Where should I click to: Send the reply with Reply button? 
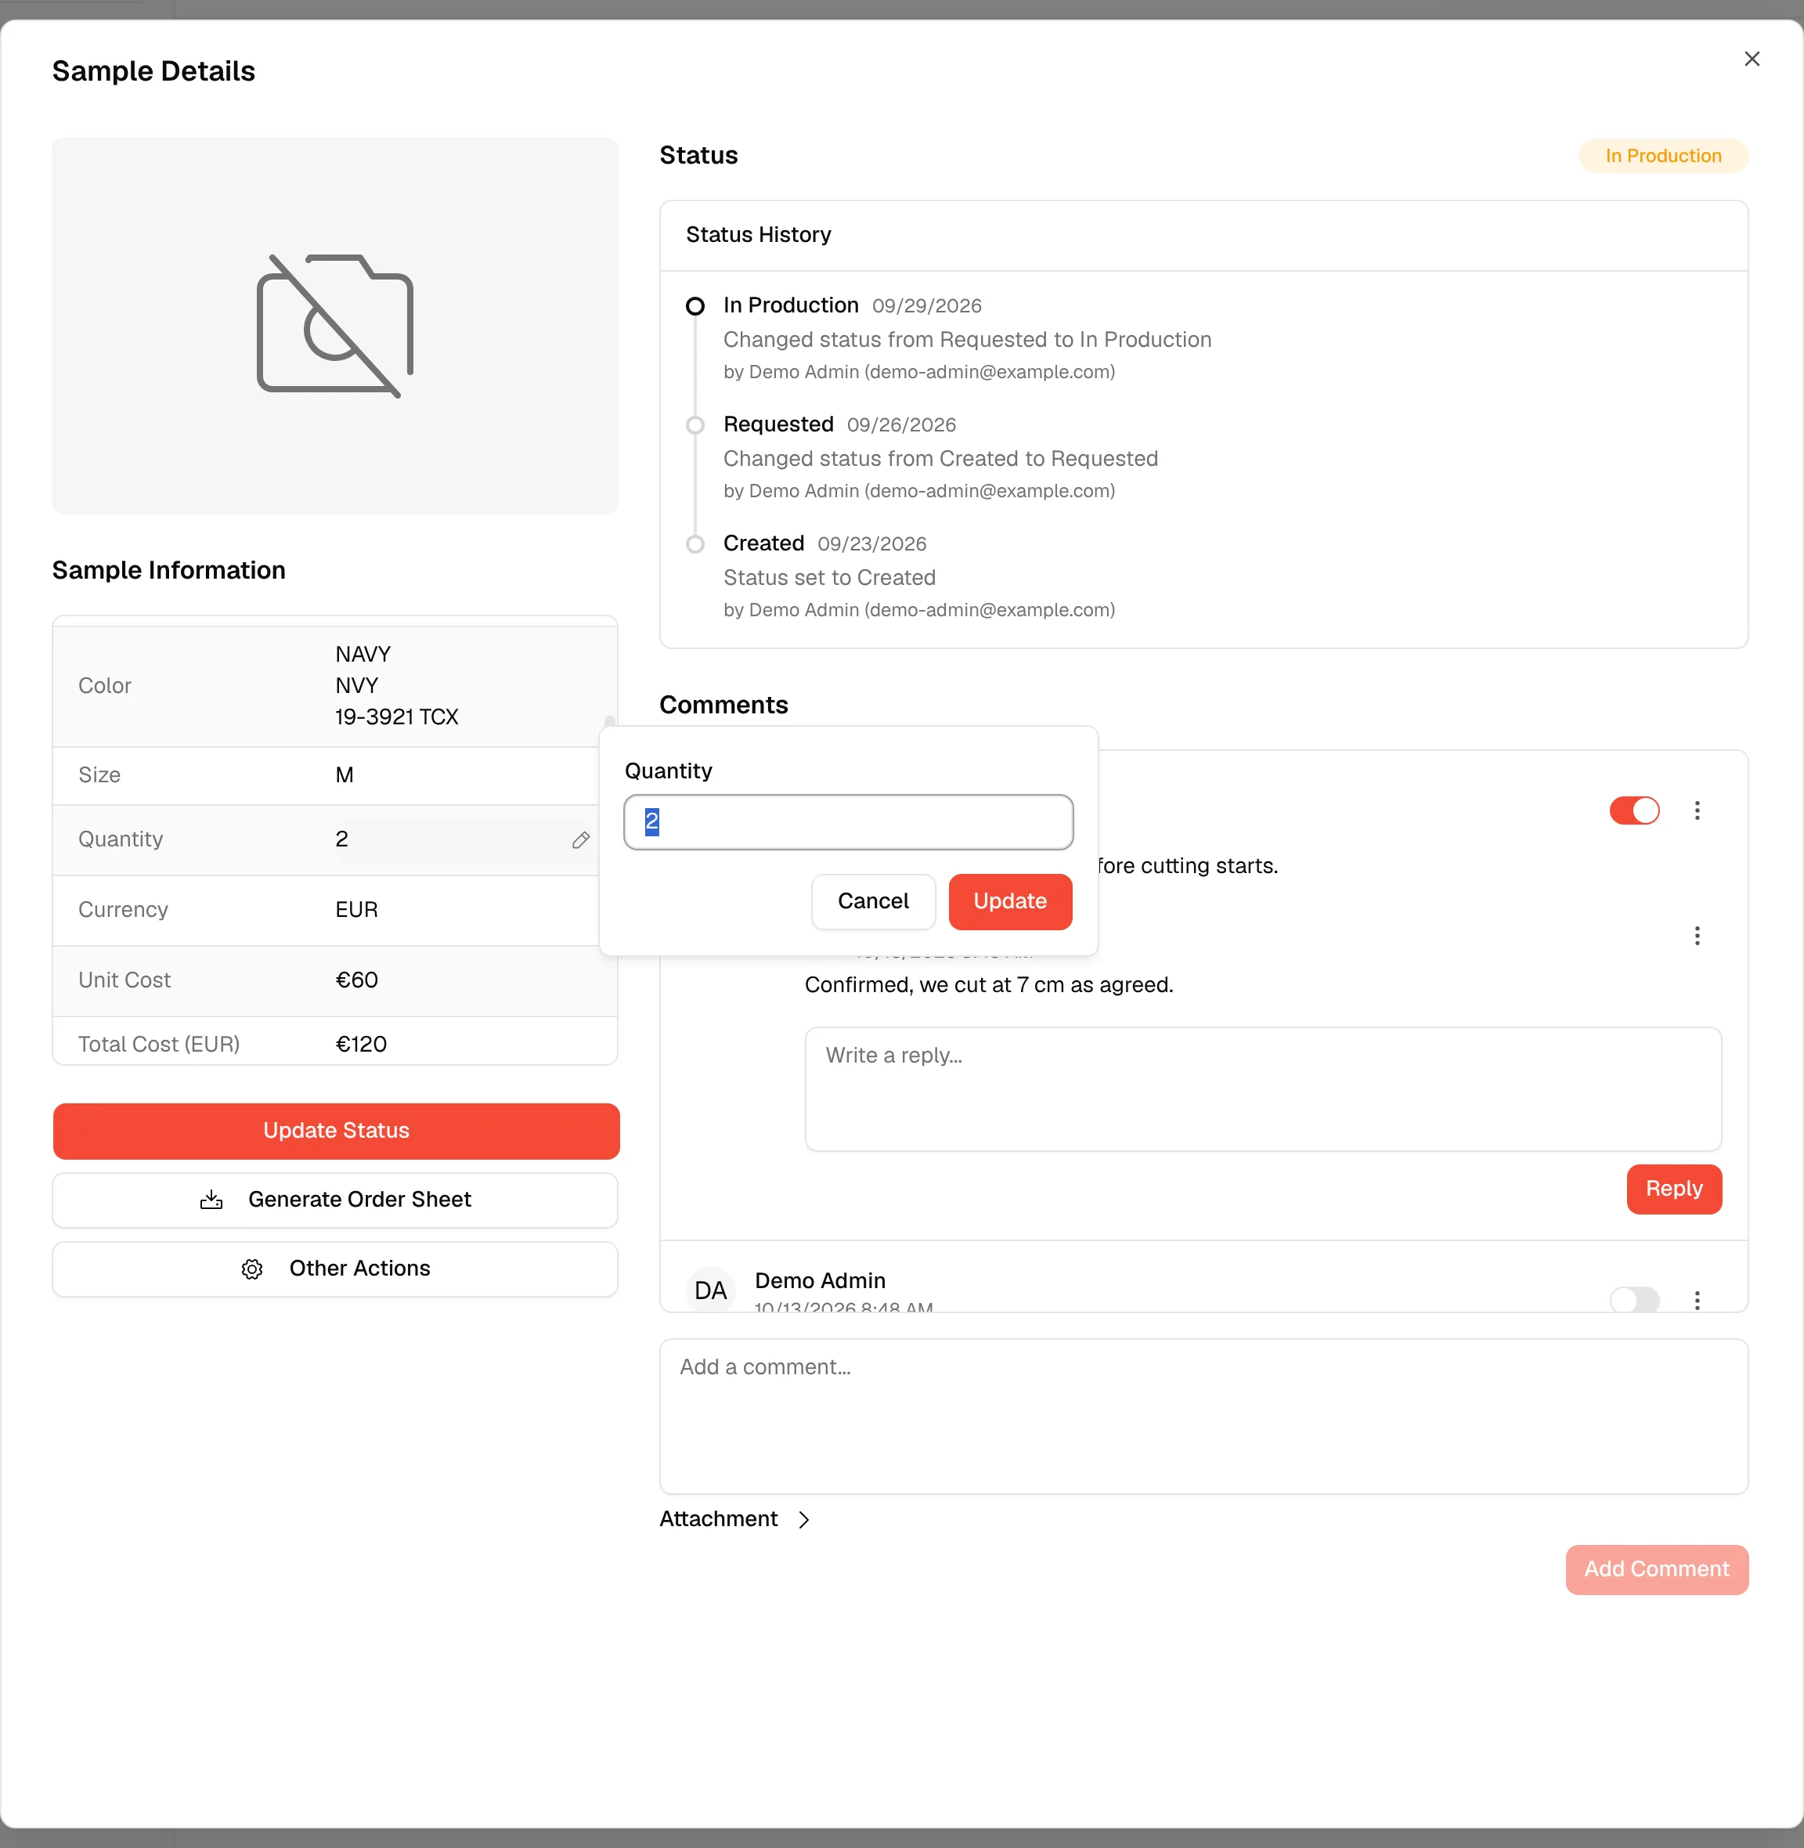pos(1673,1189)
